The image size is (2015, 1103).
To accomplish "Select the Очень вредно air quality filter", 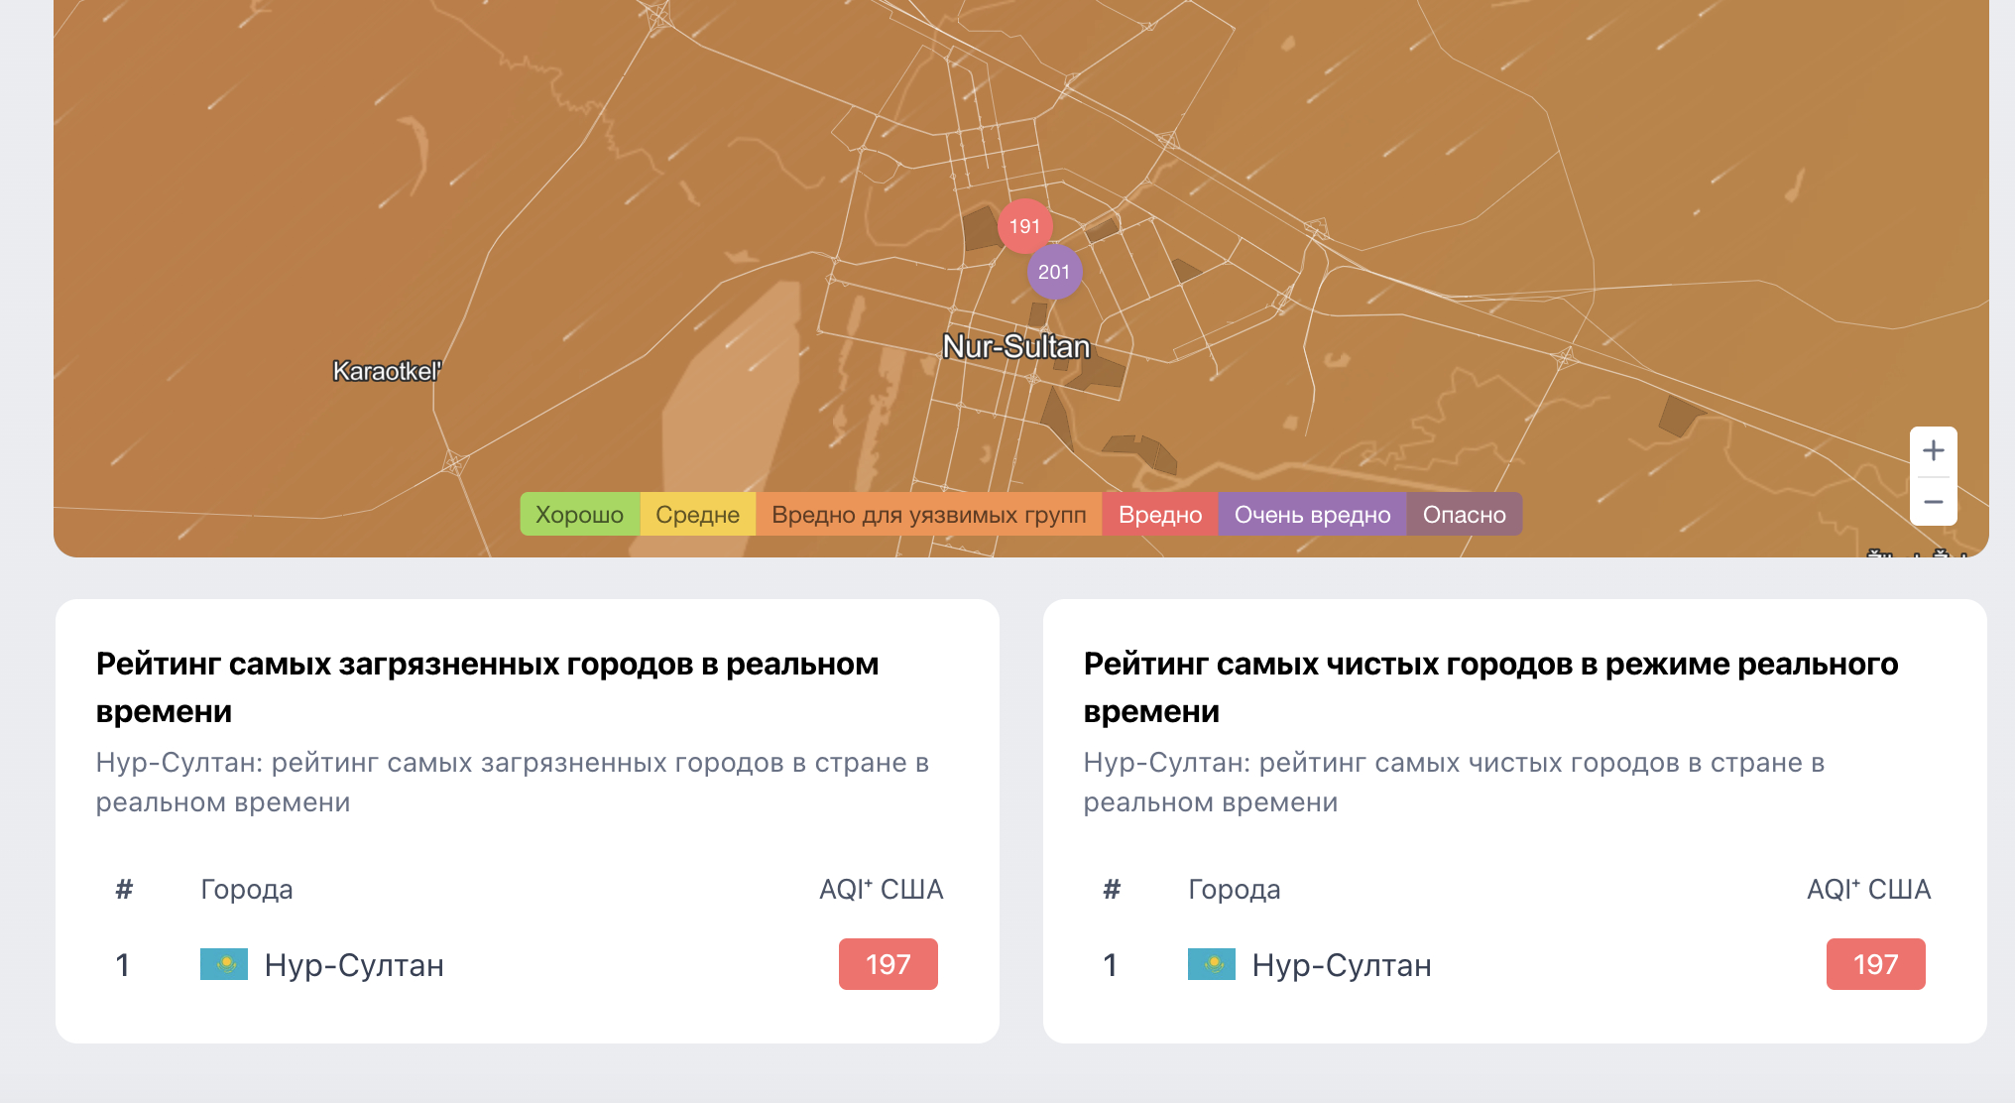I will click(1313, 514).
